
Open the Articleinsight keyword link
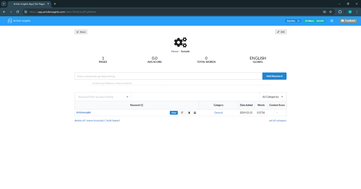[x=84, y=112]
